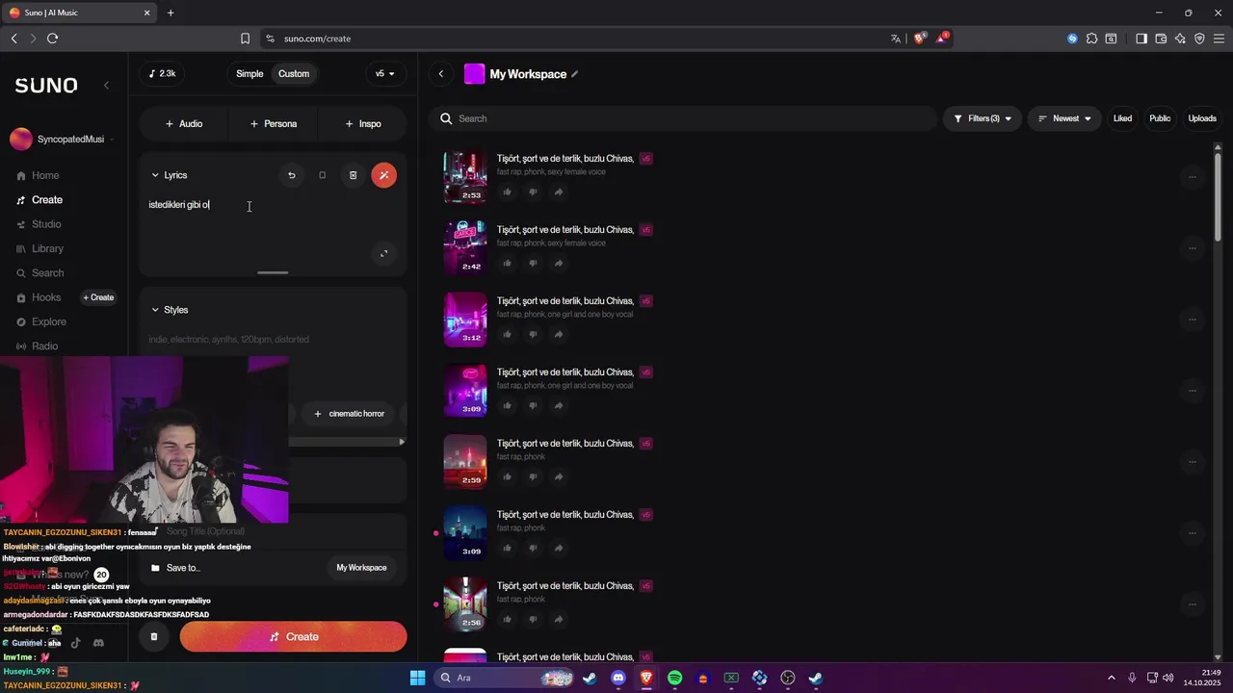Open Brave Leo AI sparkle icon
Image resolution: width=1233 pixels, height=693 pixels.
(1180, 38)
